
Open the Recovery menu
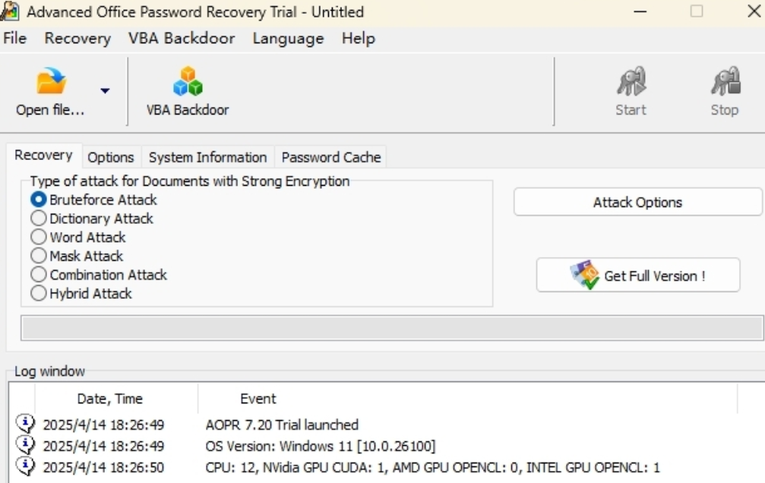77,38
